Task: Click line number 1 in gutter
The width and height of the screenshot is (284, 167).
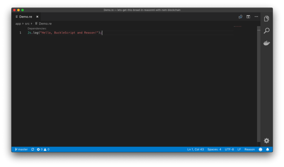Action: click(x=20, y=33)
